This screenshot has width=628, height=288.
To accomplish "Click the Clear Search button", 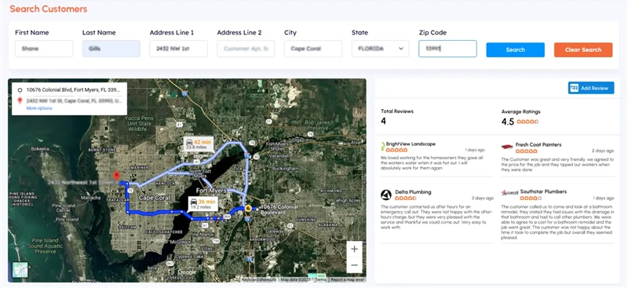I will click(583, 49).
